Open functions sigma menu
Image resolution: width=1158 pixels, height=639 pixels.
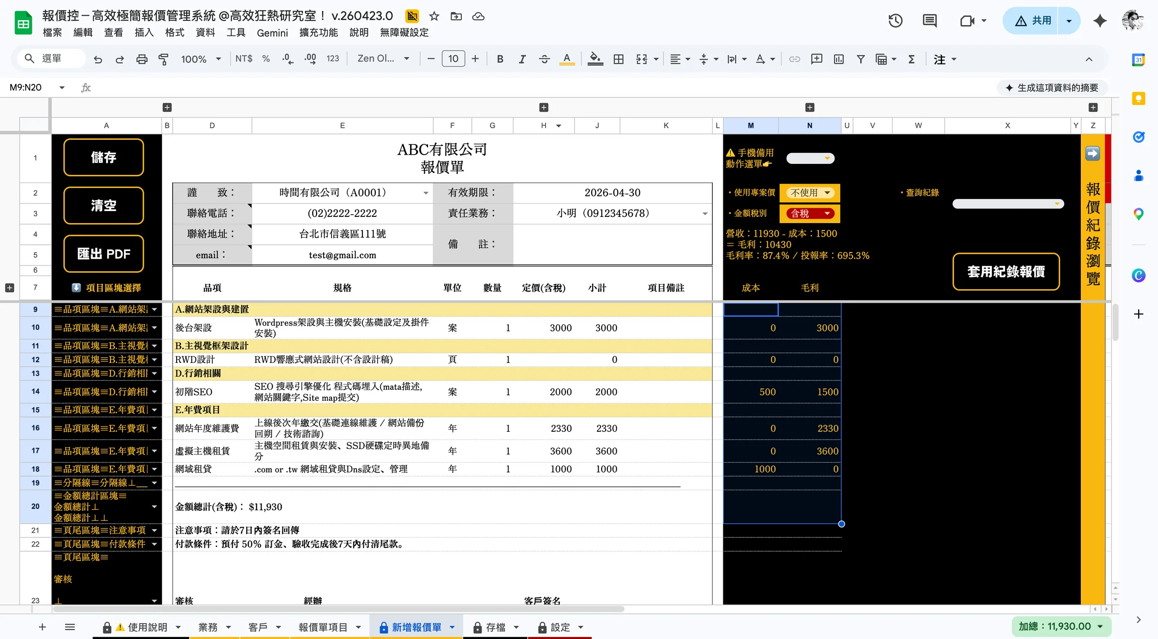point(911,59)
